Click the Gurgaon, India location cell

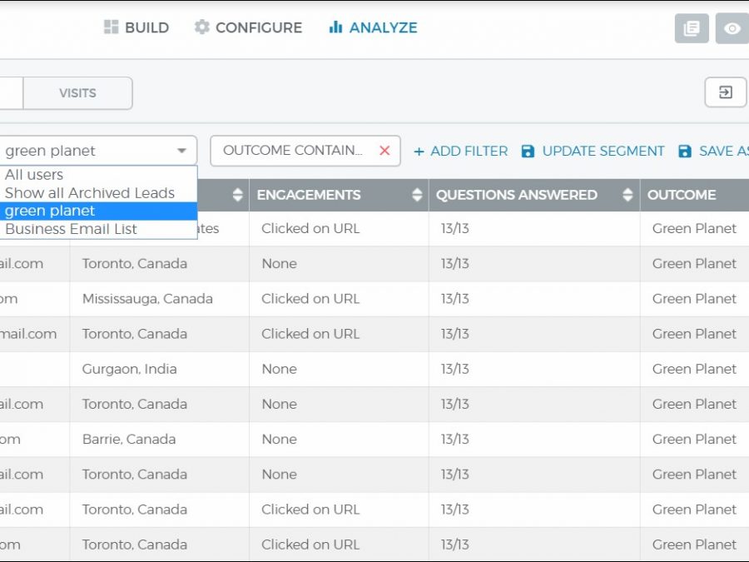[x=129, y=369]
